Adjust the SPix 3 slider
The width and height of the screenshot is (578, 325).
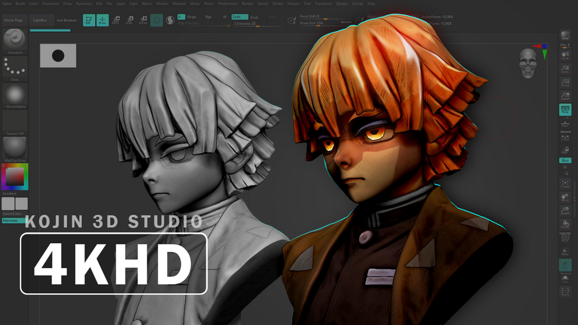pyautogui.click(x=565, y=45)
